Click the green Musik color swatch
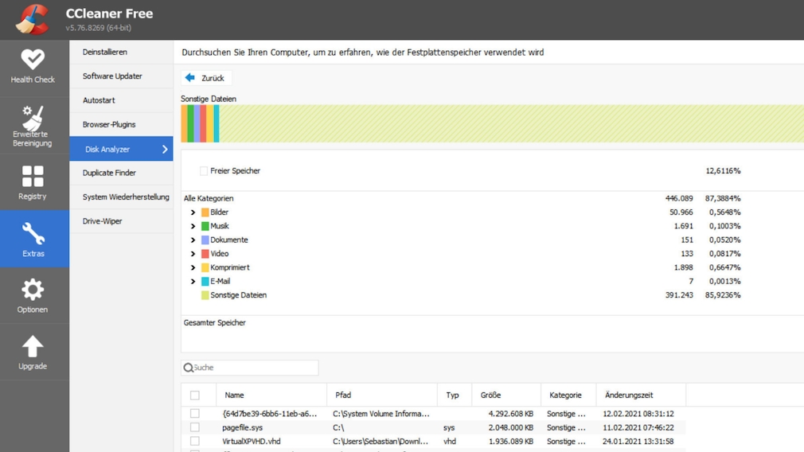 205,226
